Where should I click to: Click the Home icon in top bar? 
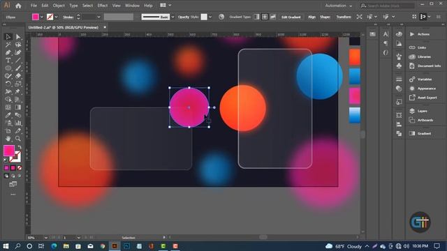(x=18, y=6)
